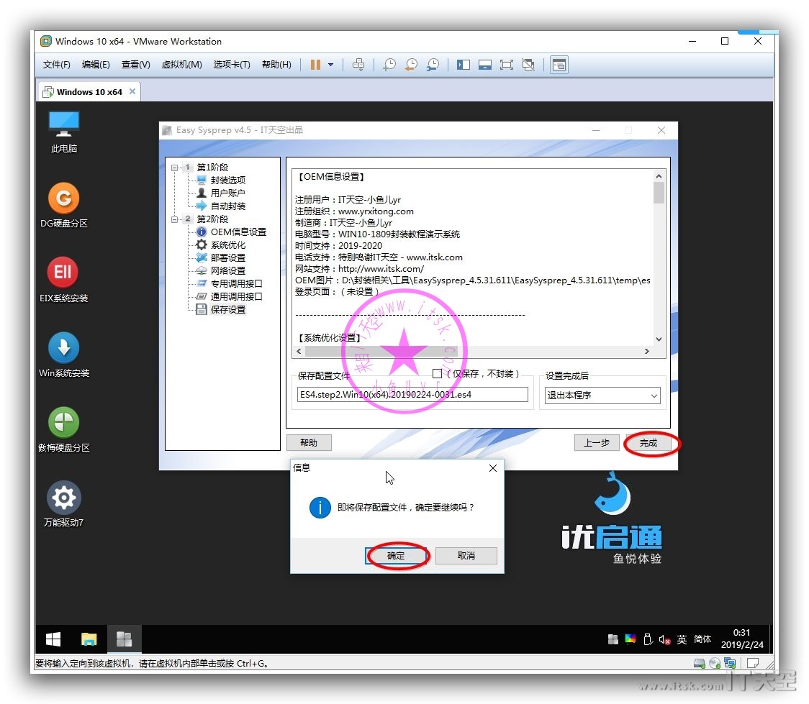
Task: Select the Win系统安装 desktop icon
Action: (63, 355)
